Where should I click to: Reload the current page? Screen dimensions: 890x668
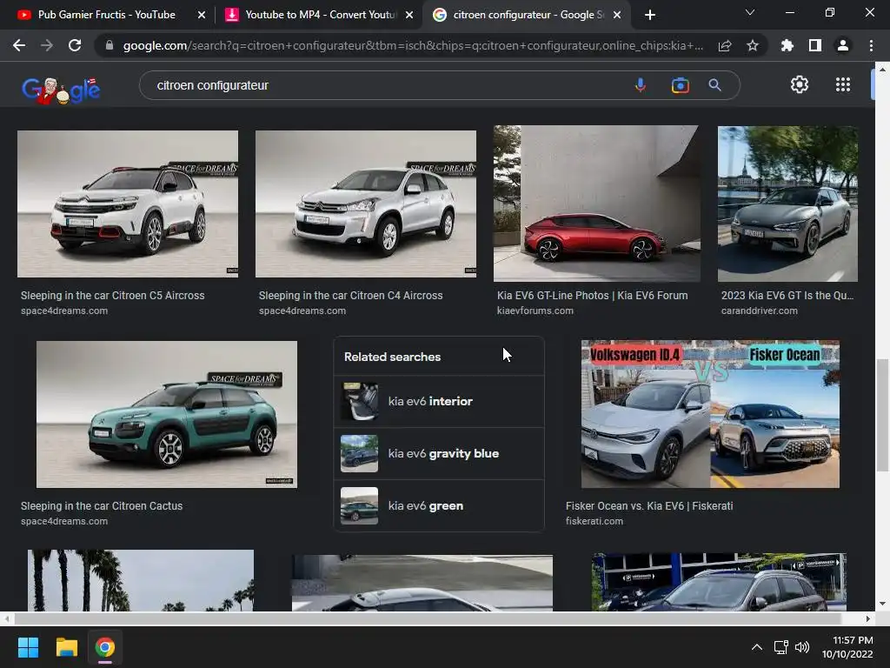point(75,45)
